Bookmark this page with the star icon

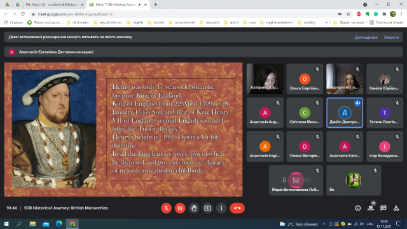348,14
